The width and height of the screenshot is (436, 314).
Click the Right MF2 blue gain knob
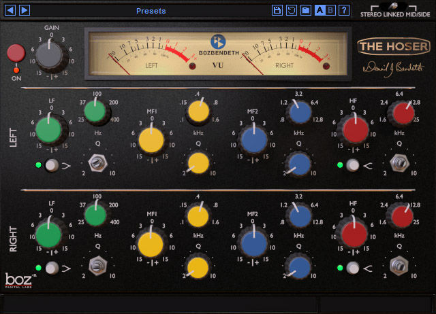click(253, 241)
